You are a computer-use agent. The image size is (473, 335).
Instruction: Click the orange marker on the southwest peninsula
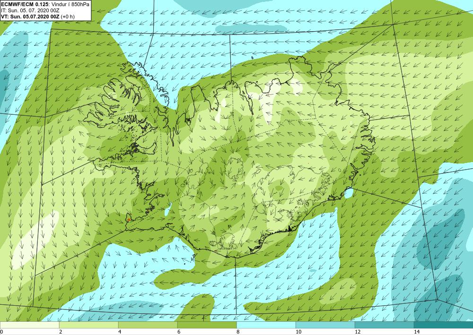(129, 219)
